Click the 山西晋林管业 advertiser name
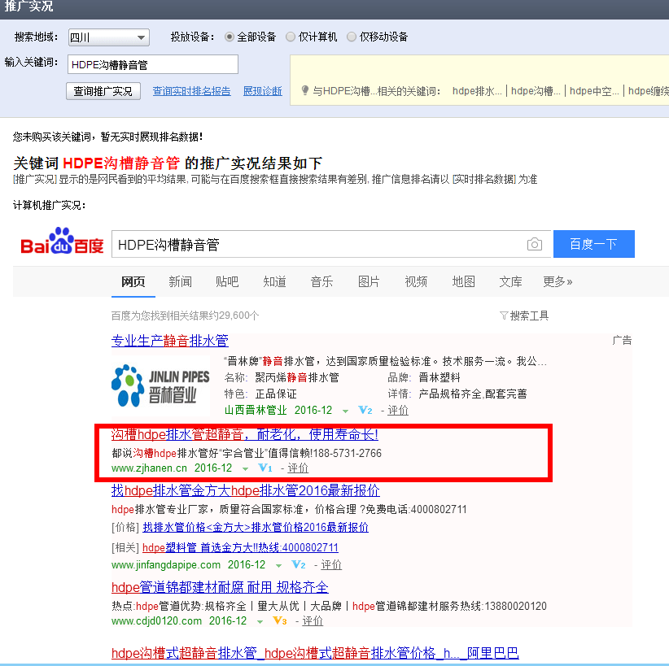 pos(256,410)
